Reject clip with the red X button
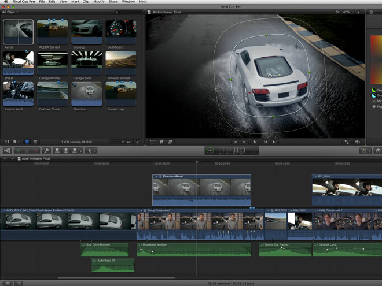This screenshot has width=382, height=286. coord(35,151)
